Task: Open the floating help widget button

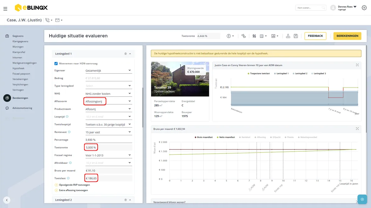Action: 362,199
